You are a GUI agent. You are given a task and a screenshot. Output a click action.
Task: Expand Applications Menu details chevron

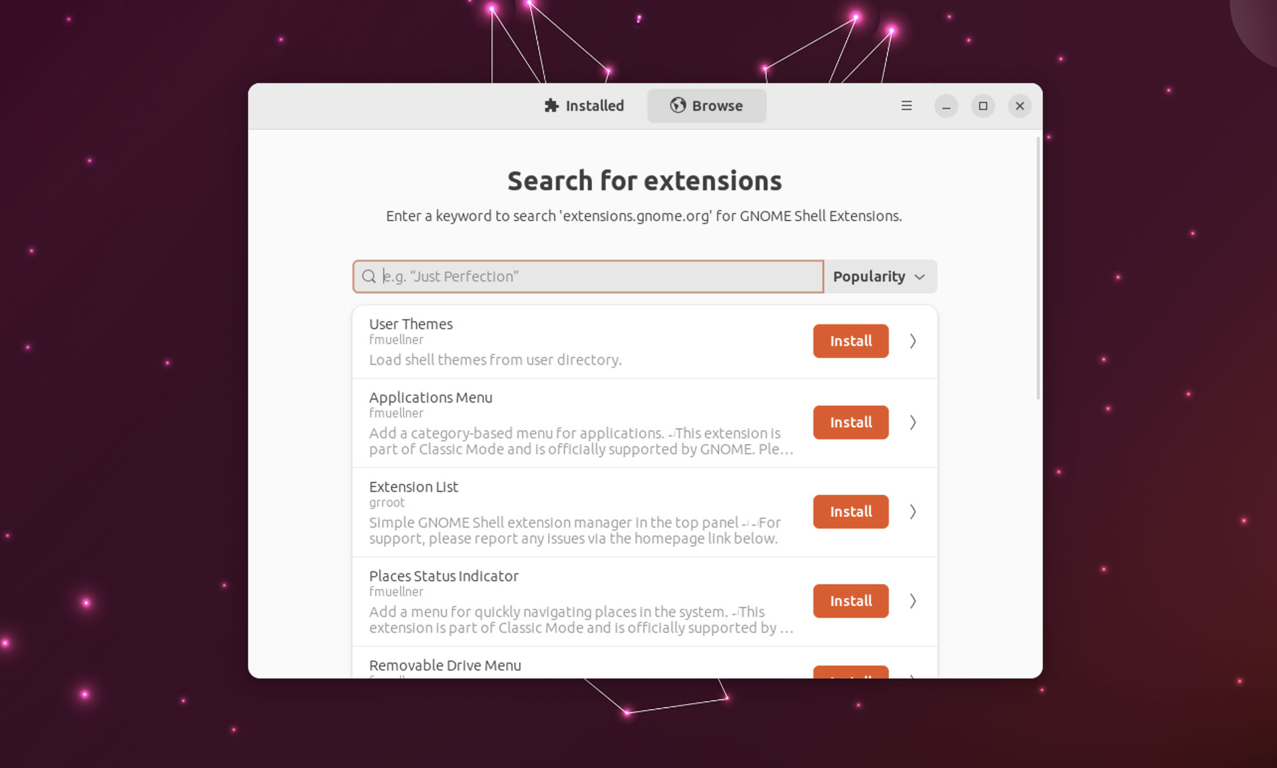[913, 423]
